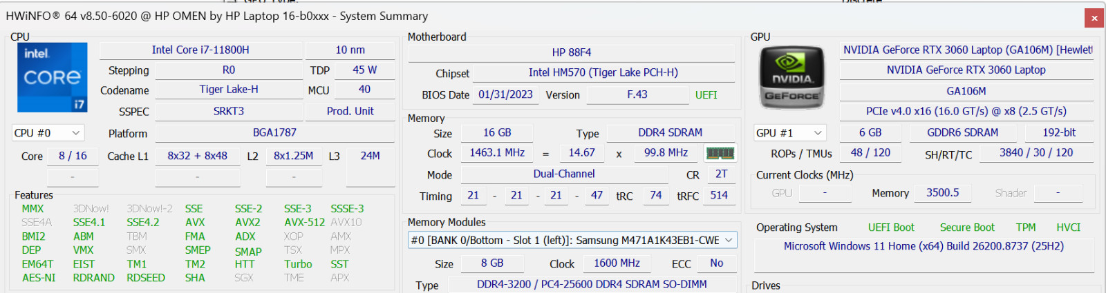This screenshot has height=293, width=1106.
Task: Click the Core count 8 / 16
Action: click(x=73, y=156)
